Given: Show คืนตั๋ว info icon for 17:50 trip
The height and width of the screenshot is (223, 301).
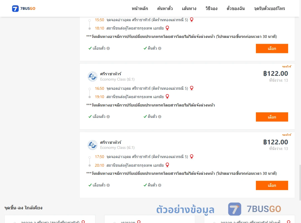Looking at the screenshot, I should [x=160, y=185].
